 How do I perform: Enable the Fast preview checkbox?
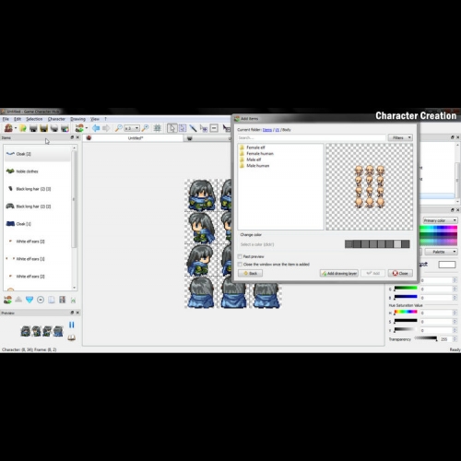click(240, 256)
